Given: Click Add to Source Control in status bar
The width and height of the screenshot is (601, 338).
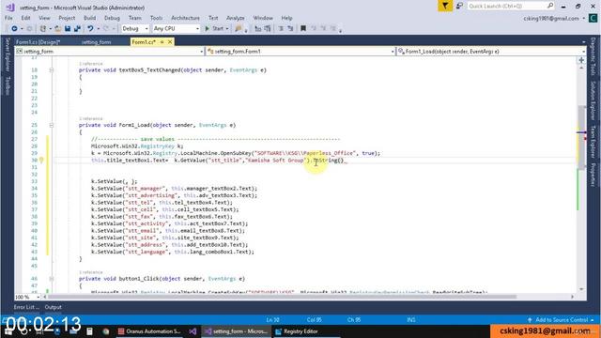Looking at the screenshot, I should (x=562, y=320).
